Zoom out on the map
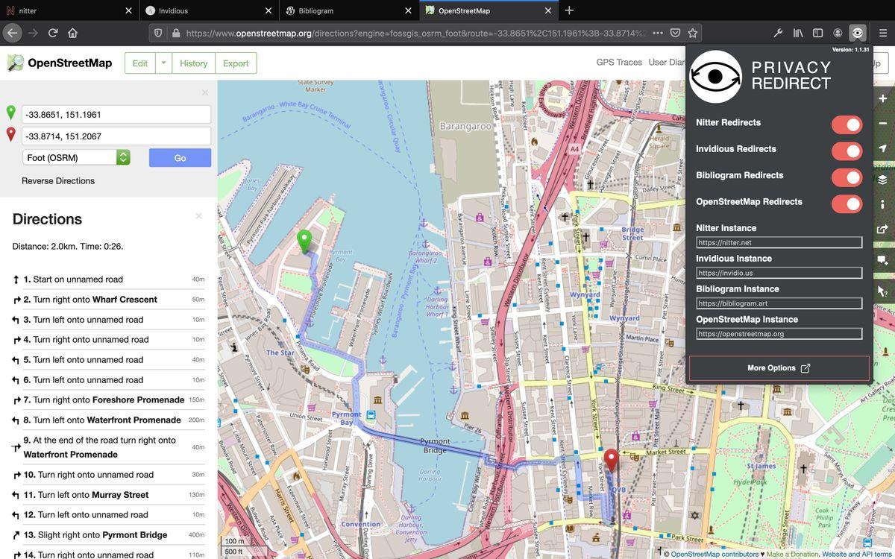The width and height of the screenshot is (895, 559). coord(882,123)
